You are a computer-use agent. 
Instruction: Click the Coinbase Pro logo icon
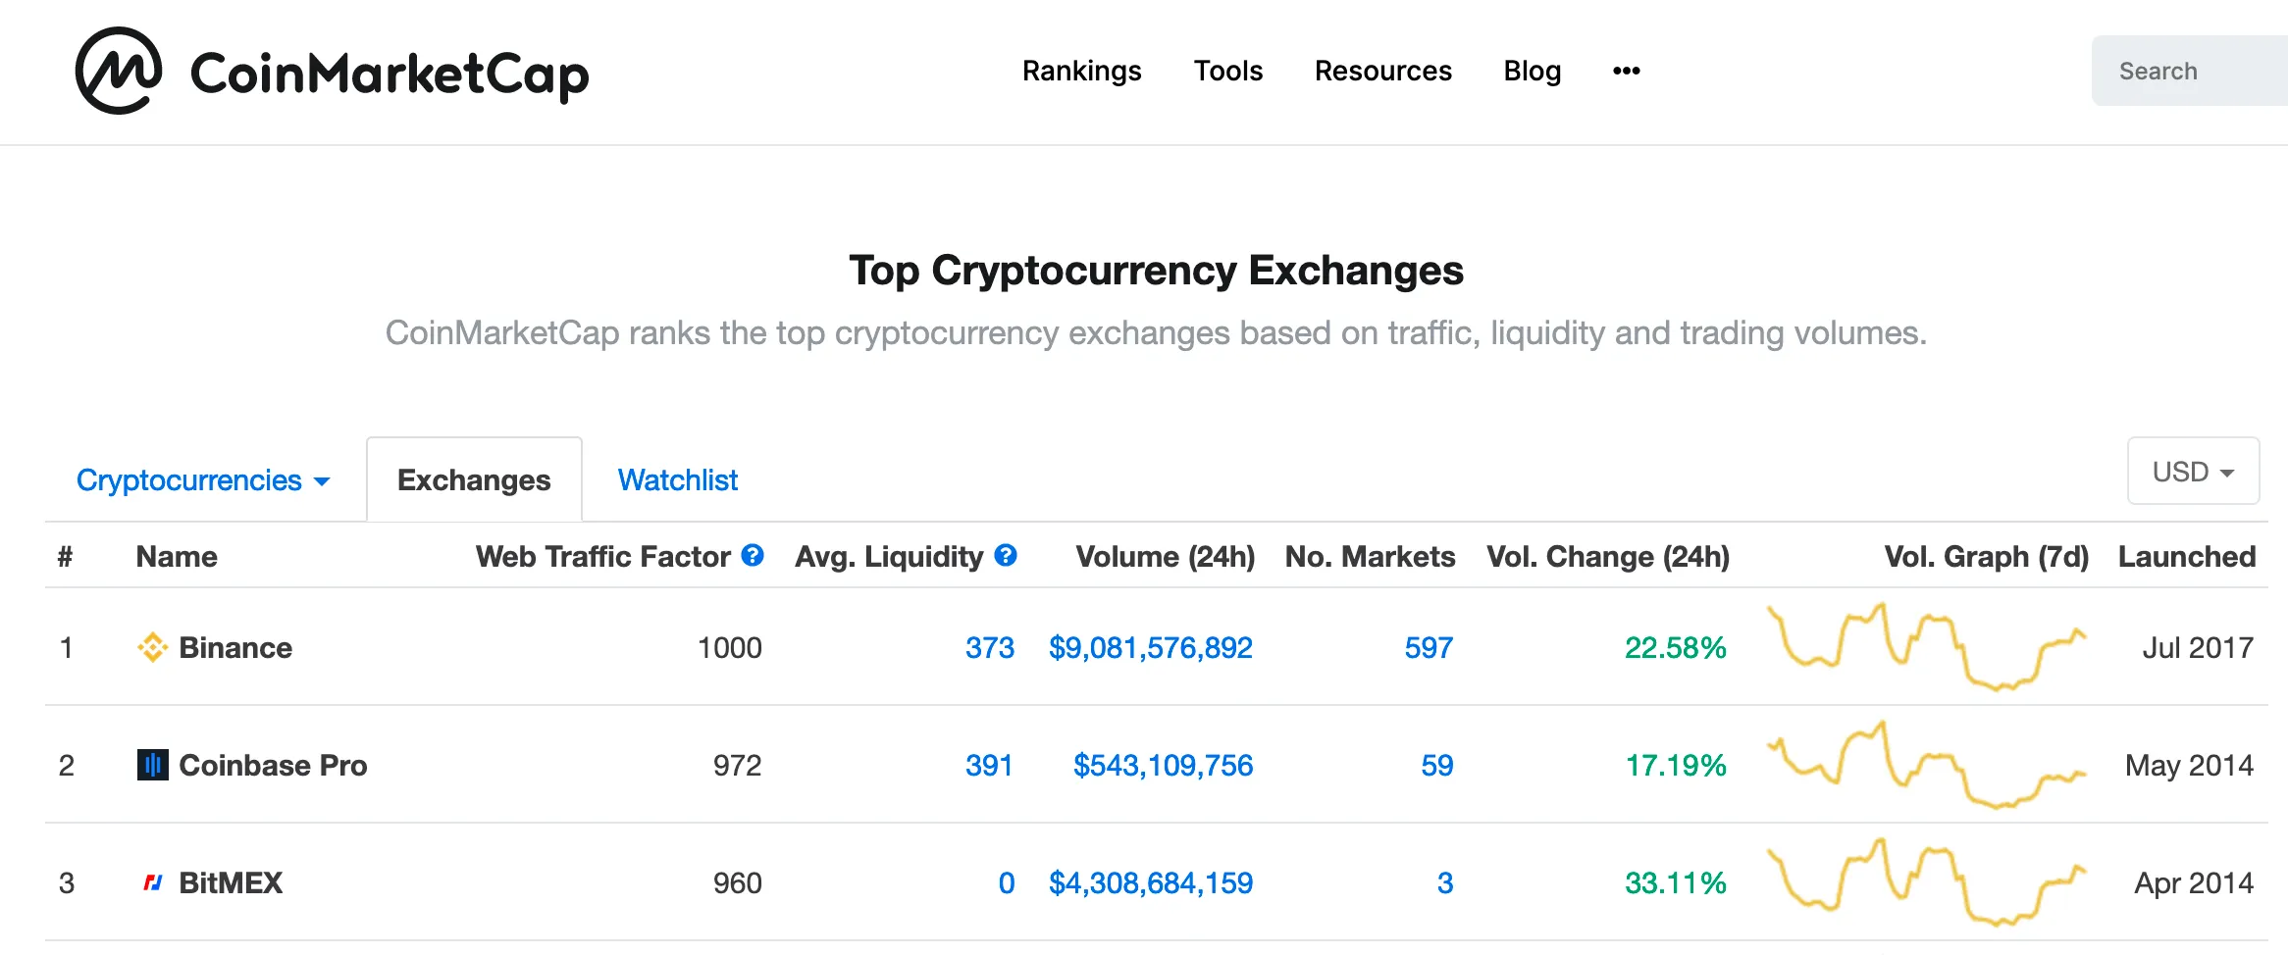pyautogui.click(x=152, y=766)
